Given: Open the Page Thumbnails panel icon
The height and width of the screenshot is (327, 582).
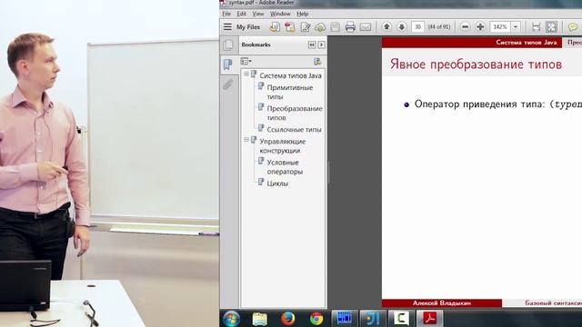Looking at the screenshot, I should [x=228, y=45].
